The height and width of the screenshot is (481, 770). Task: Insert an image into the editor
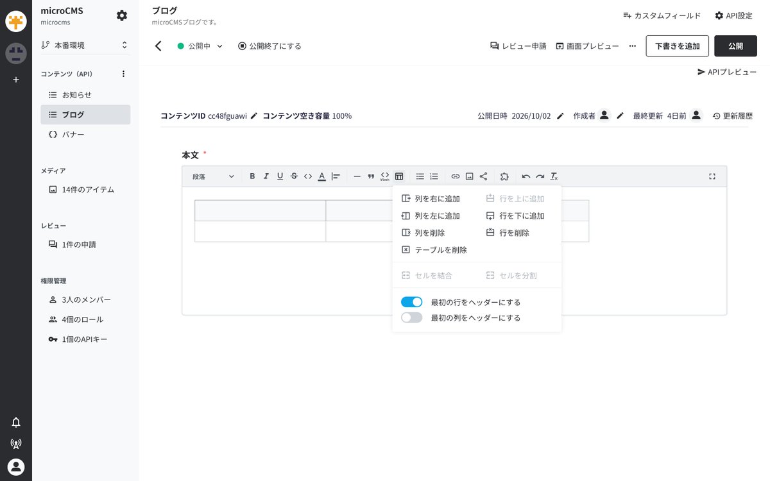[470, 176]
